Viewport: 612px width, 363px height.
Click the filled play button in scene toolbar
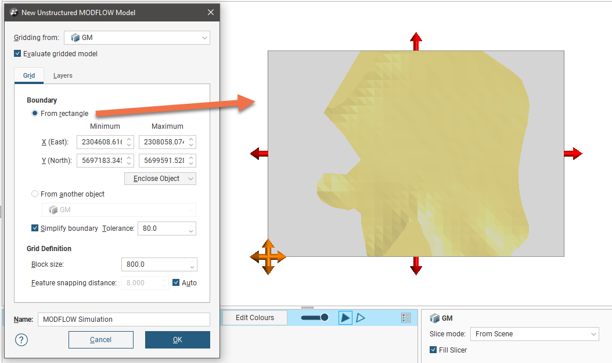(x=345, y=318)
